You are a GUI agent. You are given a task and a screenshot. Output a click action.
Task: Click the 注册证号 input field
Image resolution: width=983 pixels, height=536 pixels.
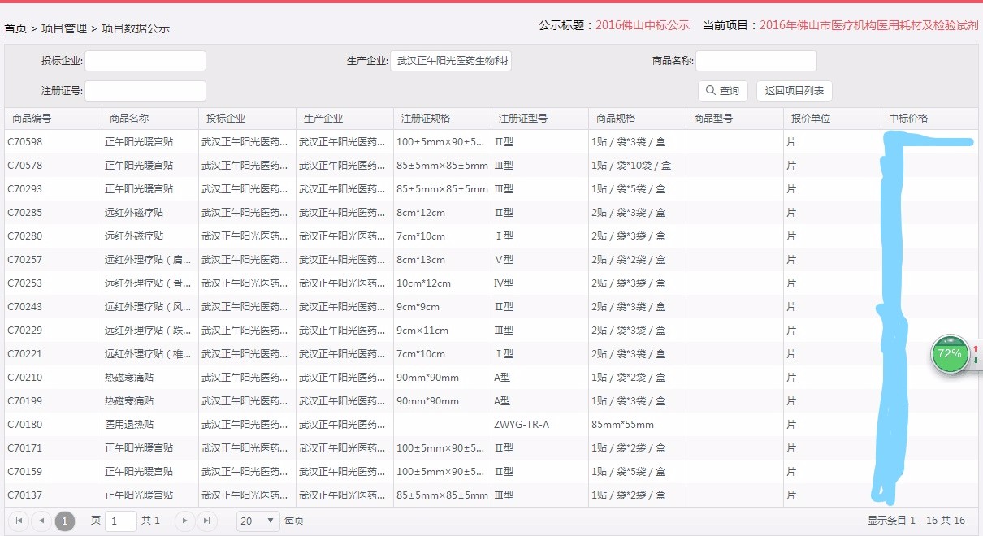pos(145,91)
